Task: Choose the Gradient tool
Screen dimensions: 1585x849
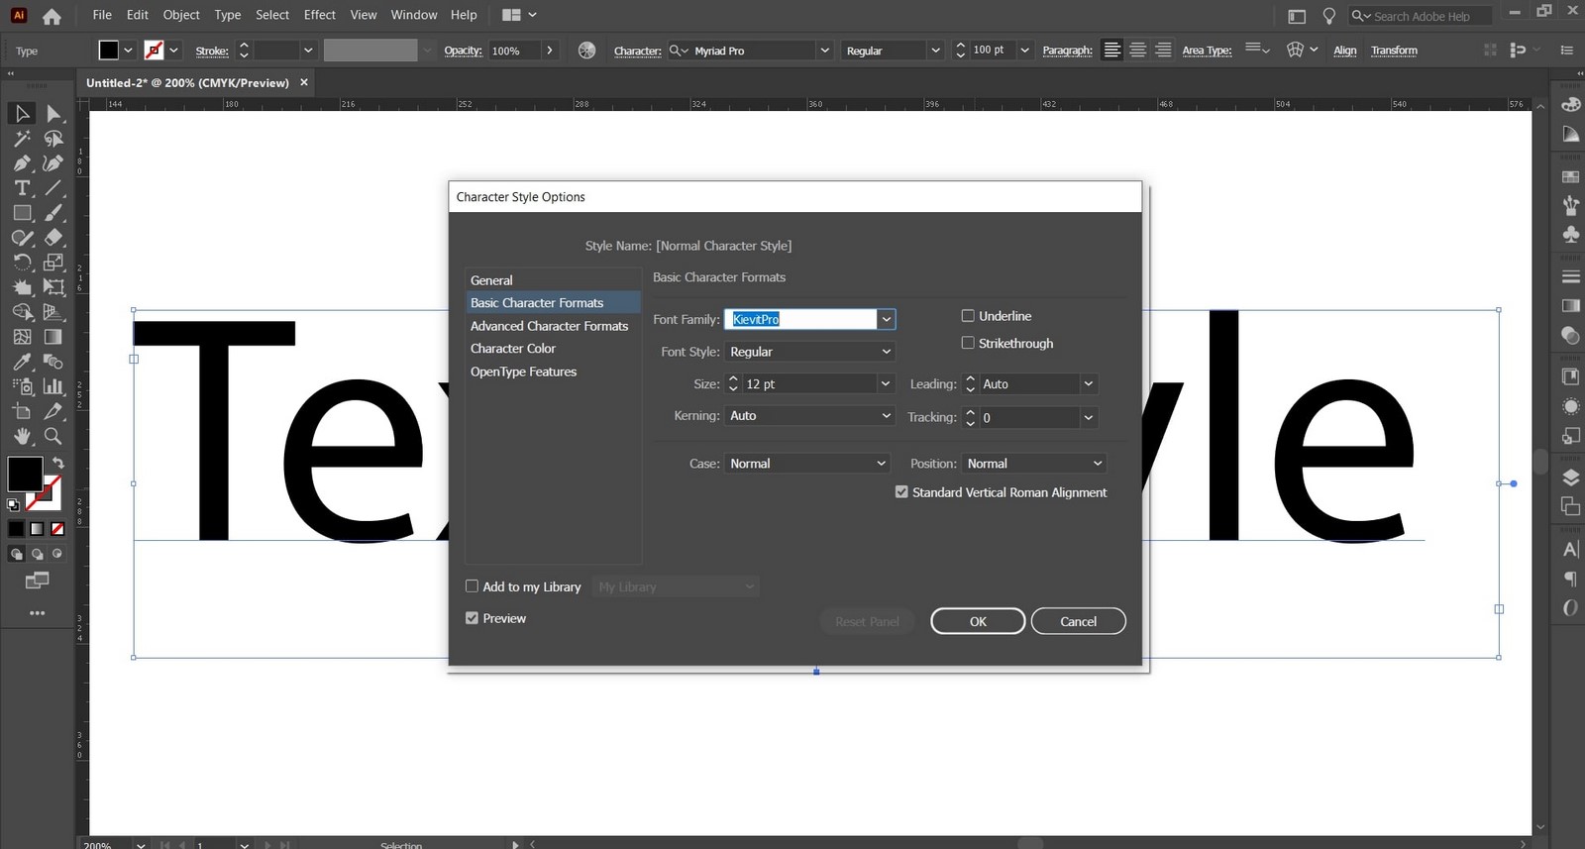Action: [x=53, y=337]
